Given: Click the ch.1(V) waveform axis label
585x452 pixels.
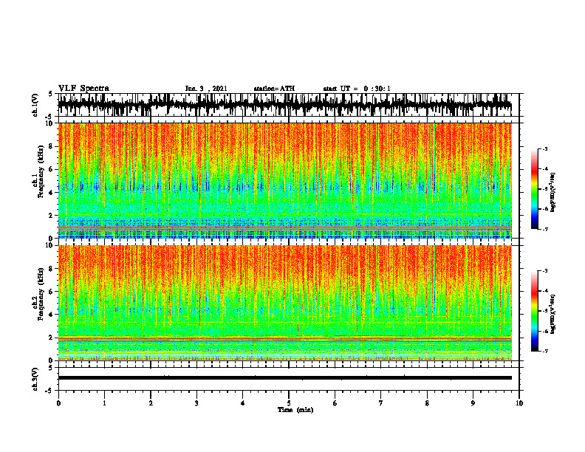Looking at the screenshot, I should [x=35, y=105].
